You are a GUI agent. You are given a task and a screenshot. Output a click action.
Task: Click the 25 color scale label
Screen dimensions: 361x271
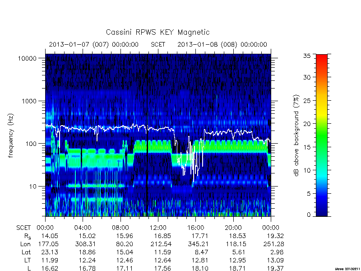click(x=307, y=101)
